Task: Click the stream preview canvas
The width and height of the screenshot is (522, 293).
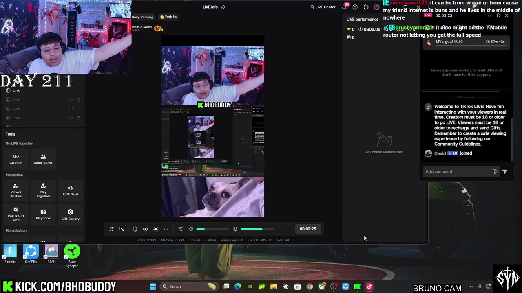Action: [x=213, y=127]
